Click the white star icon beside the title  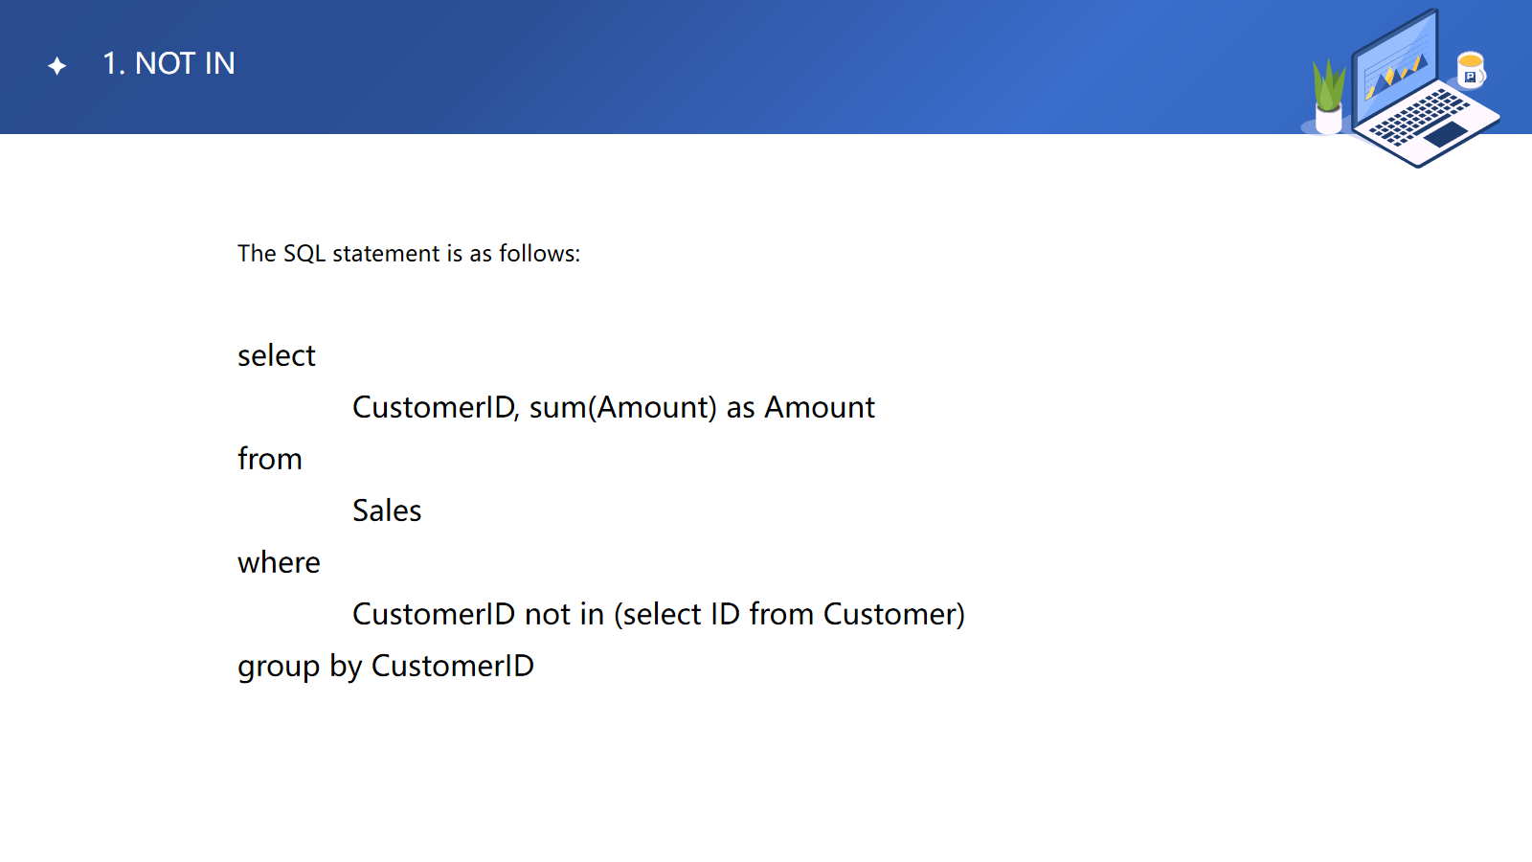tap(57, 65)
